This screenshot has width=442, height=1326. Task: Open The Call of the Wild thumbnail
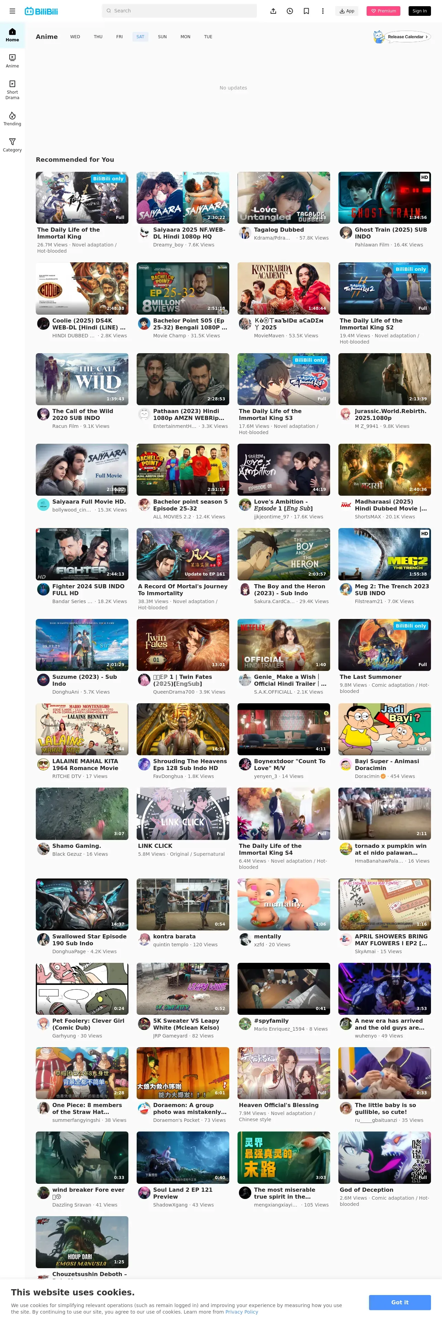point(82,379)
